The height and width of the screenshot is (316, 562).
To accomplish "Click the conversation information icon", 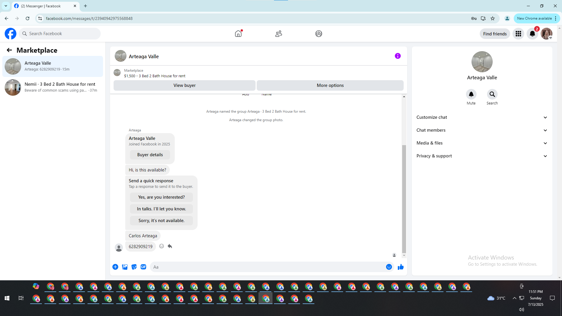I will tap(397, 56).
